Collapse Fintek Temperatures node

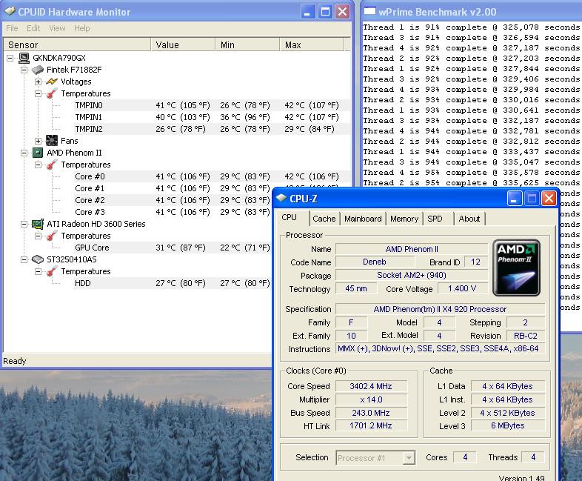(x=39, y=93)
